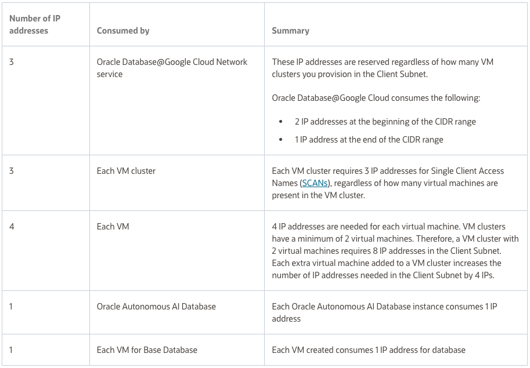Viewport: 530px width, 368px height.
Task: Select the "Oracle Autonomous AI Database" cell
Action: 156,307
